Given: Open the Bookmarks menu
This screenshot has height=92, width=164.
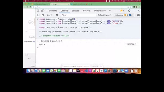Looking at the screenshot, I should (x=53, y=1).
